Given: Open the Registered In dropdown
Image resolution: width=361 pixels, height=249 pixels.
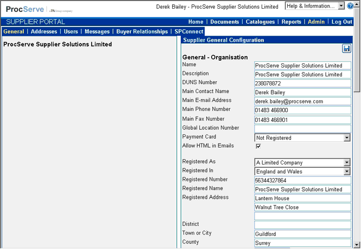Looking at the screenshot, I should pos(302,172).
